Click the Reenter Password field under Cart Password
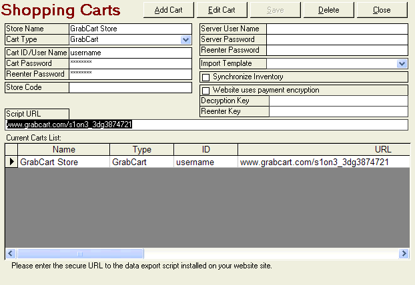 click(x=130, y=74)
